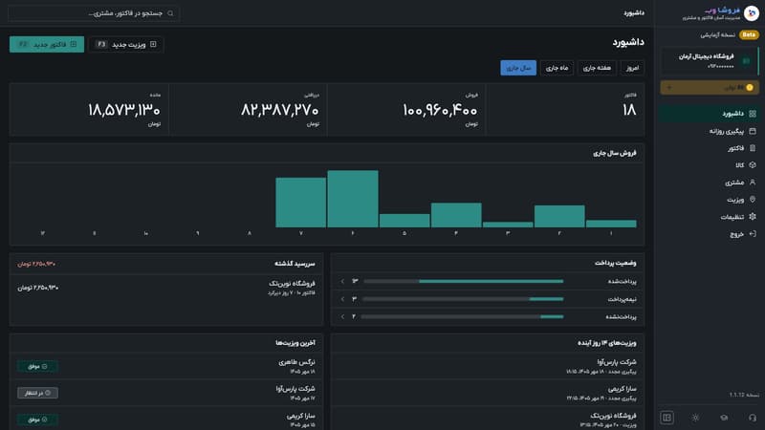Screen dimensions: 765x430
Task: Click the plus icon in credit bar
Action: [668, 87]
